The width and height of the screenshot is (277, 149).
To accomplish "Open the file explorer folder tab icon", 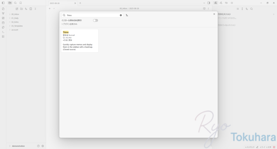I will pyautogui.click(x=10, y=3).
